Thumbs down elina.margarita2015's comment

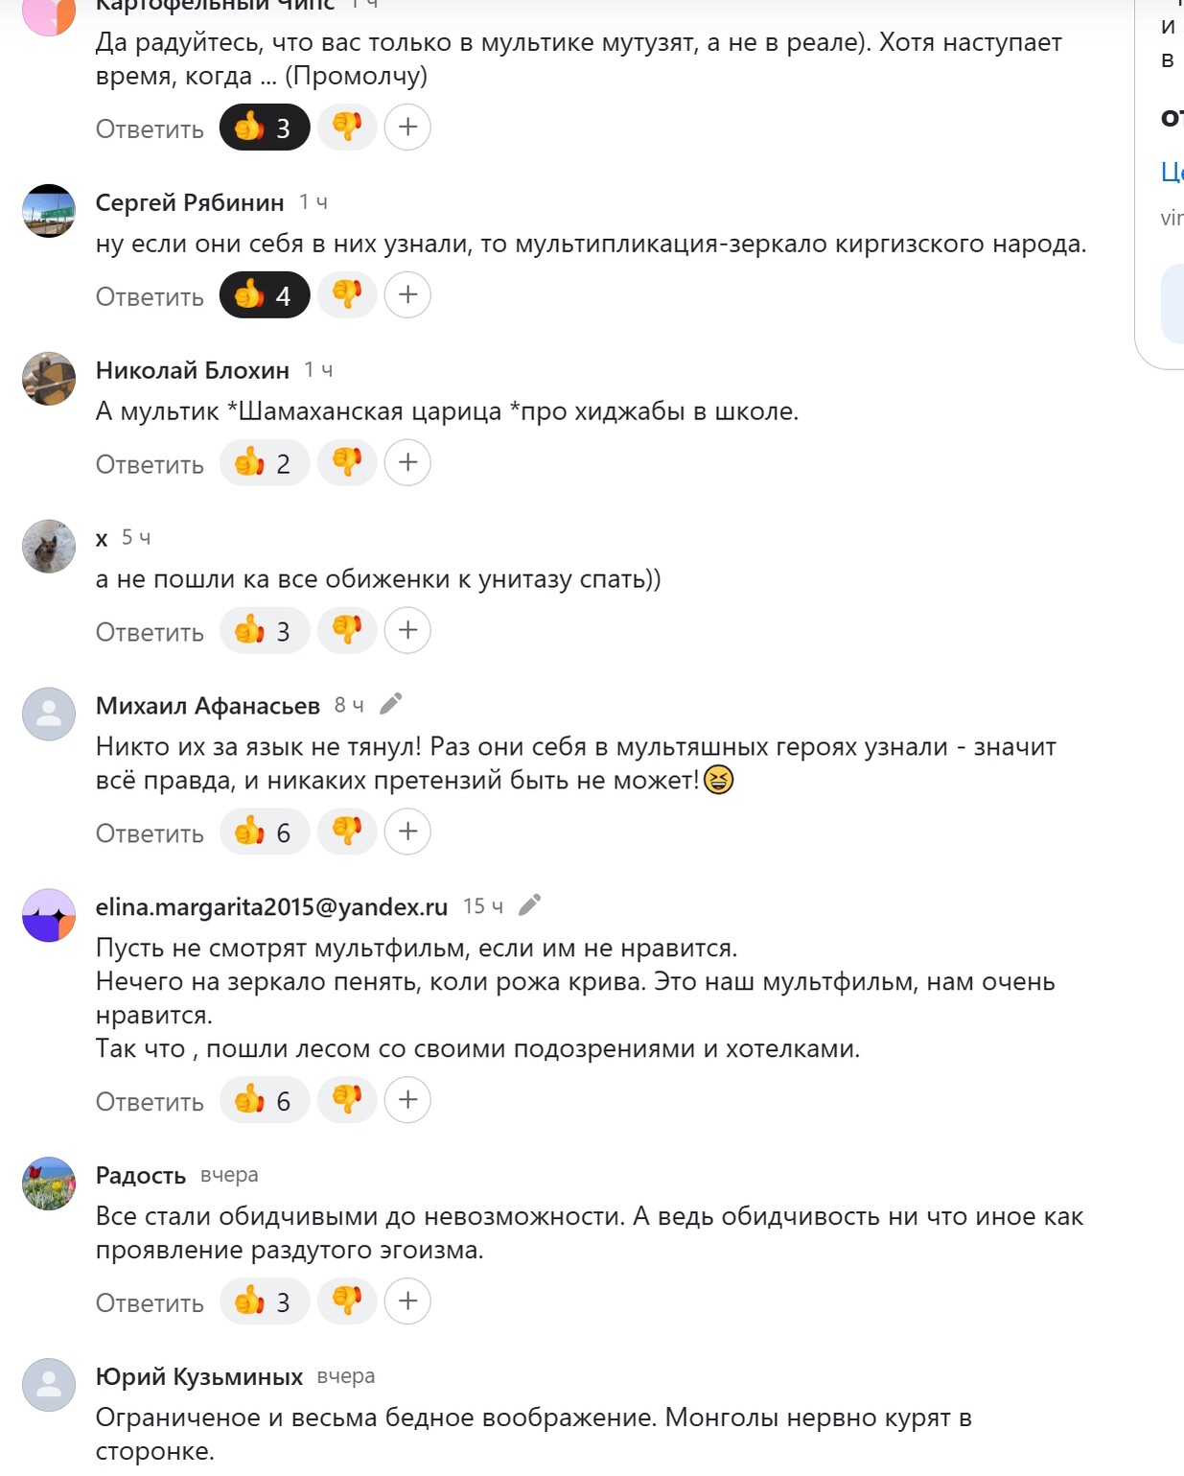coord(347,1100)
